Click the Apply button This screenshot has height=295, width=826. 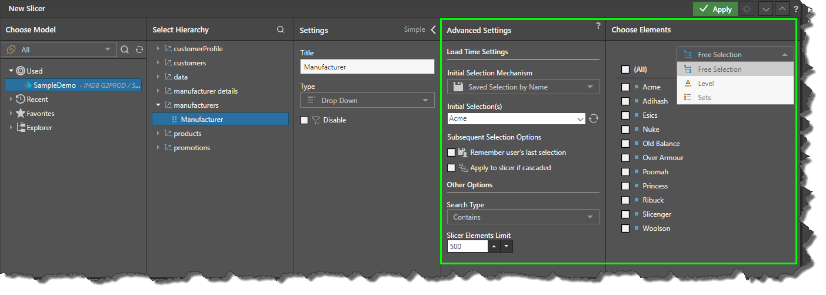[715, 9]
